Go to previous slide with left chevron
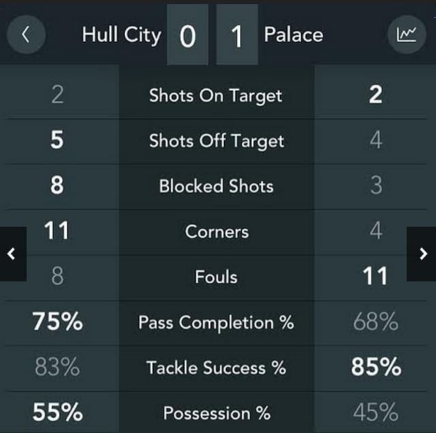The image size is (436, 433). pyautogui.click(x=13, y=254)
